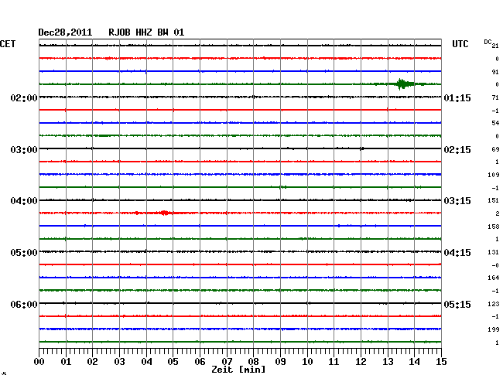Viewport: 503px width, 382px height.
Task: Click the 06:00 CET time label
Action: 24,304
